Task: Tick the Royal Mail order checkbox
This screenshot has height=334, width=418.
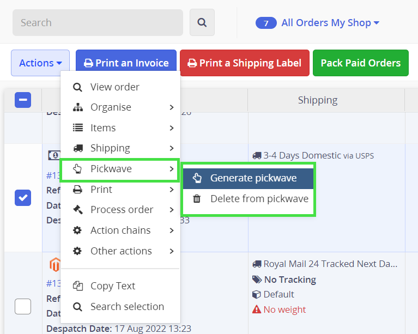Action: click(x=23, y=307)
